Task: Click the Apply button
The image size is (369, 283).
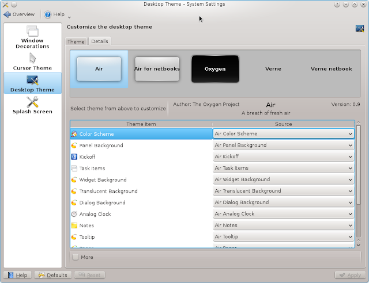Action: [350, 275]
